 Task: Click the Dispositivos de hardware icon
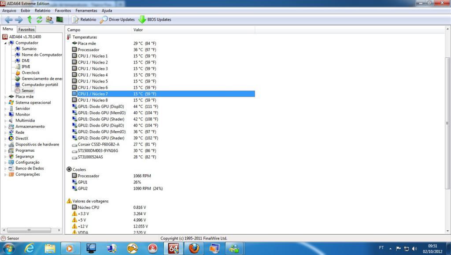tap(11, 145)
